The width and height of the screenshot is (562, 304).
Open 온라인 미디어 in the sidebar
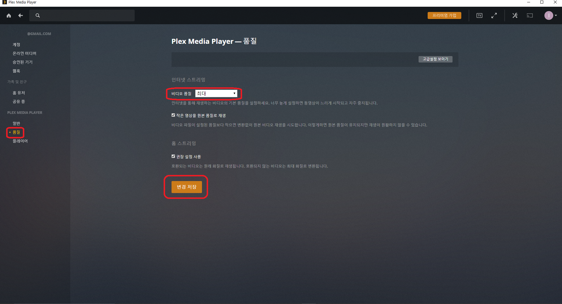[24, 53]
